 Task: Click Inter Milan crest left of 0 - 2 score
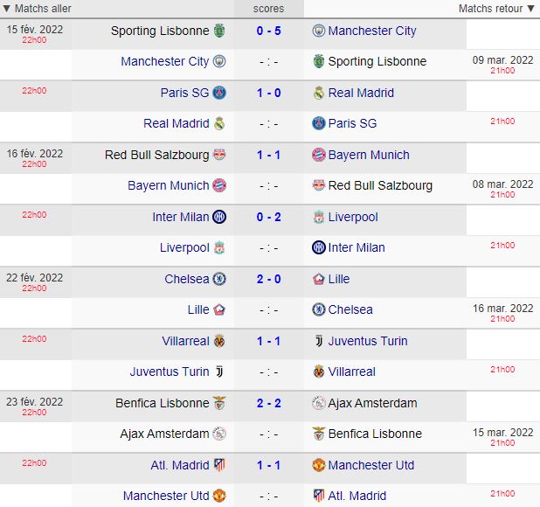click(219, 217)
